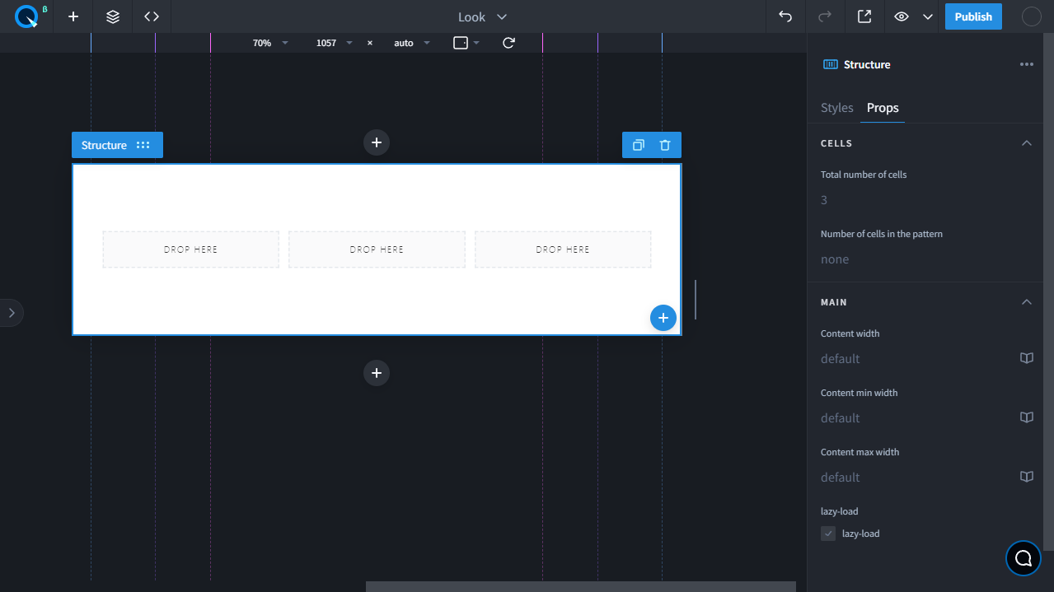Toggle the lazy-load checkbox
The height and width of the screenshot is (592, 1054).
828,534
